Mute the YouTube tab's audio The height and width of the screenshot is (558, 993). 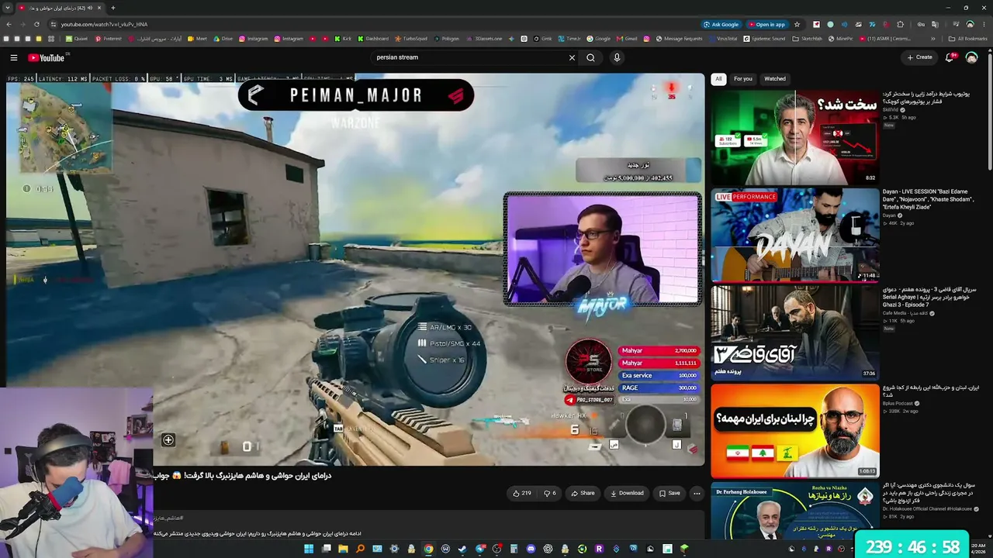(90, 8)
